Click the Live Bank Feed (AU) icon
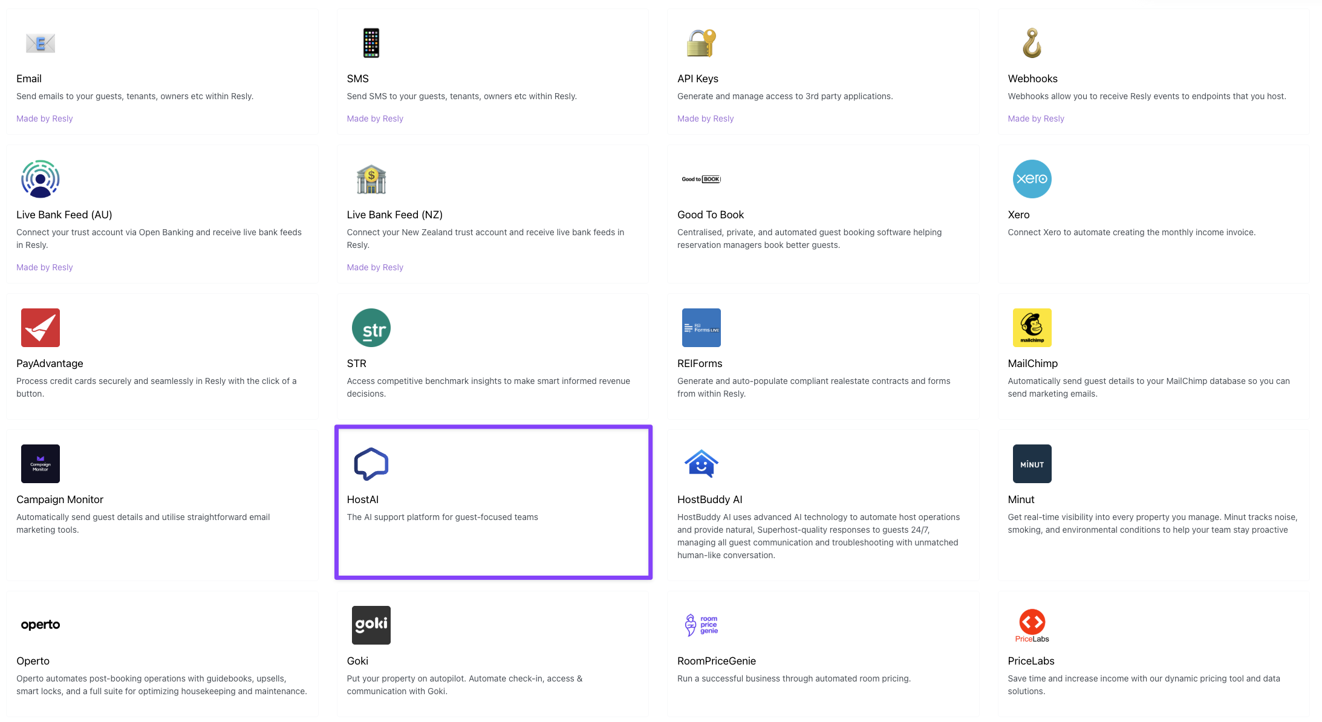 (41, 179)
